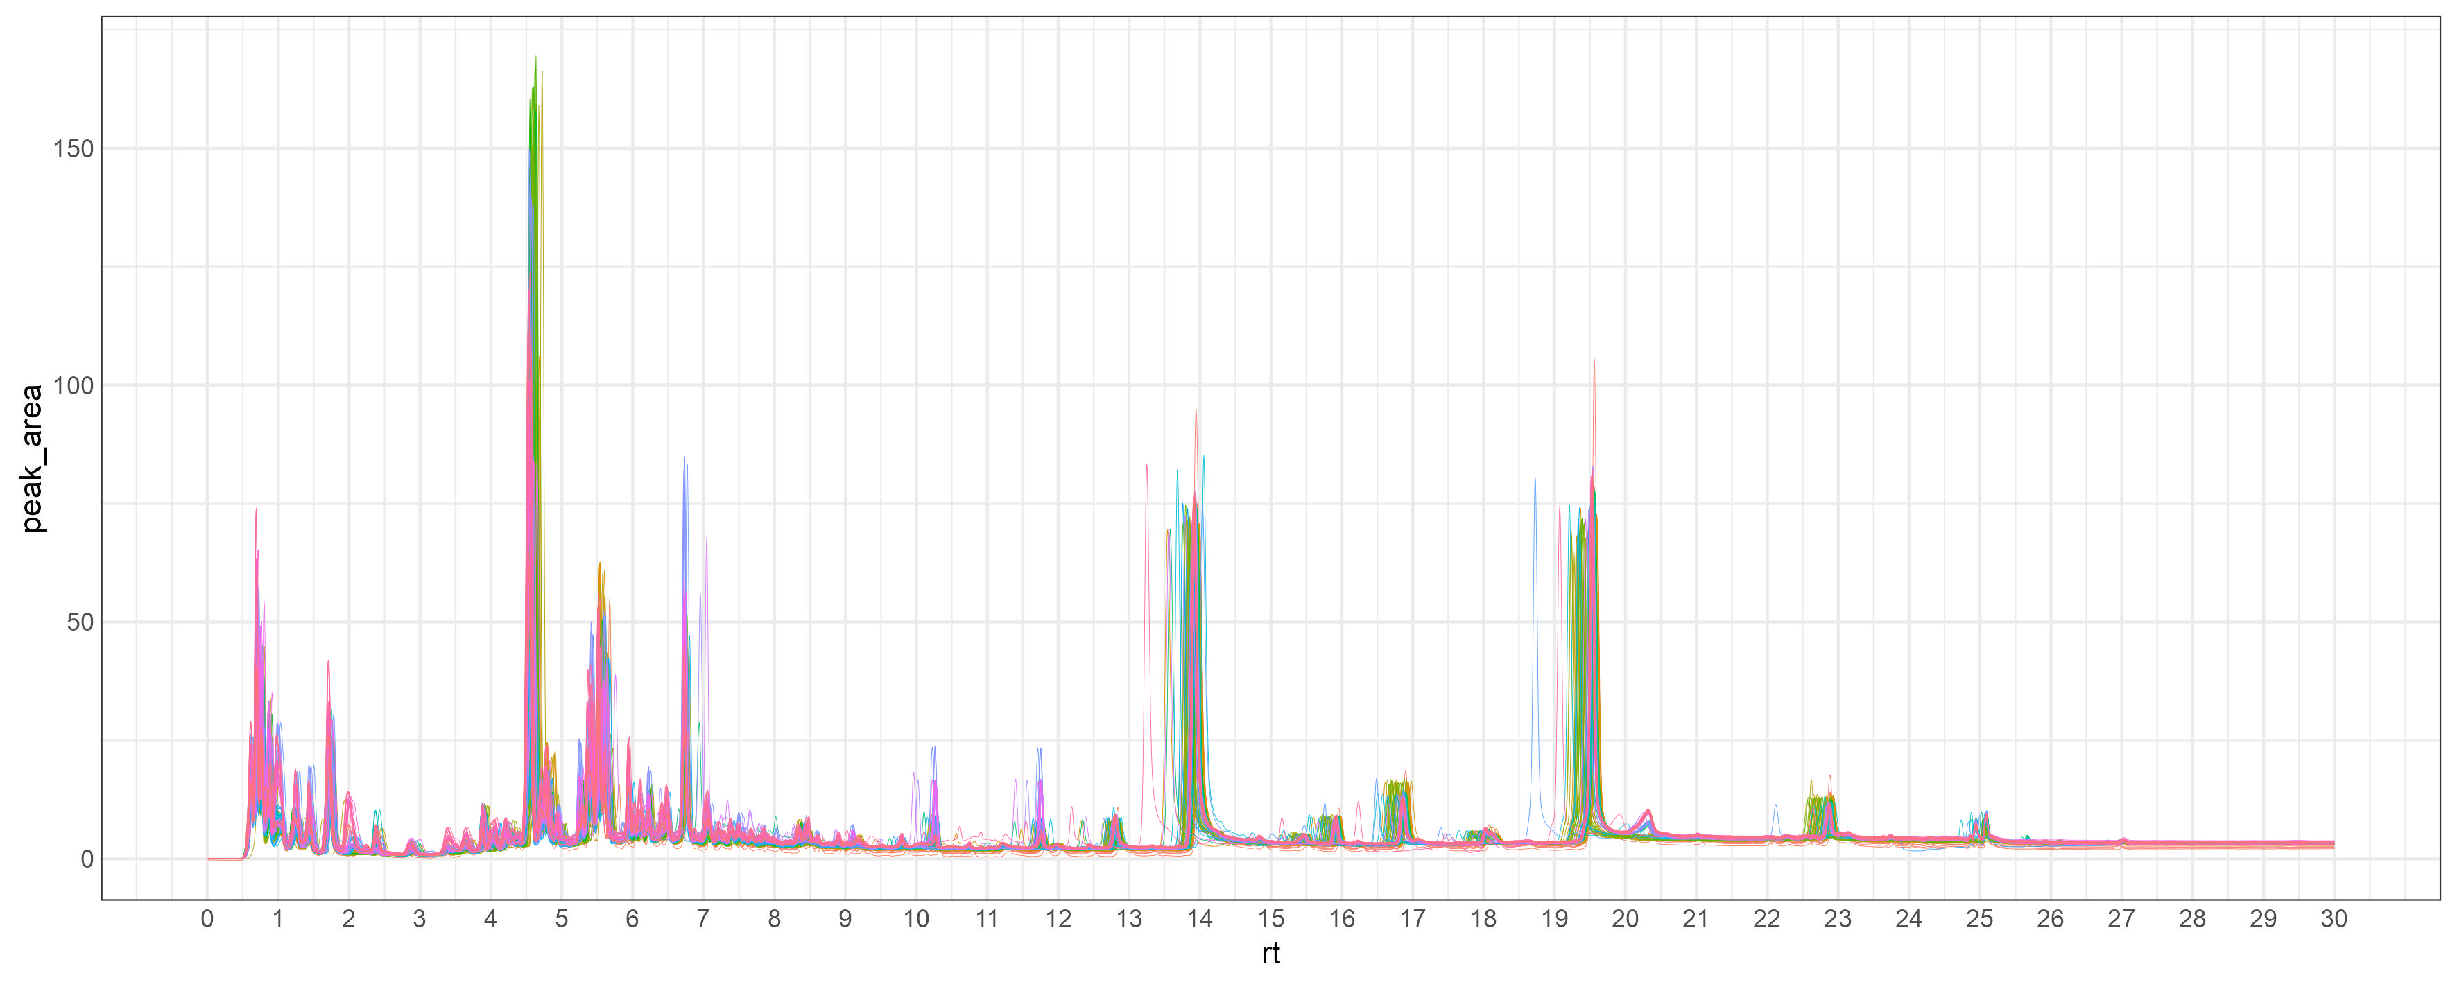The image size is (2457, 982).
Task: Click x-axis tick label "15"
Action: [1270, 919]
